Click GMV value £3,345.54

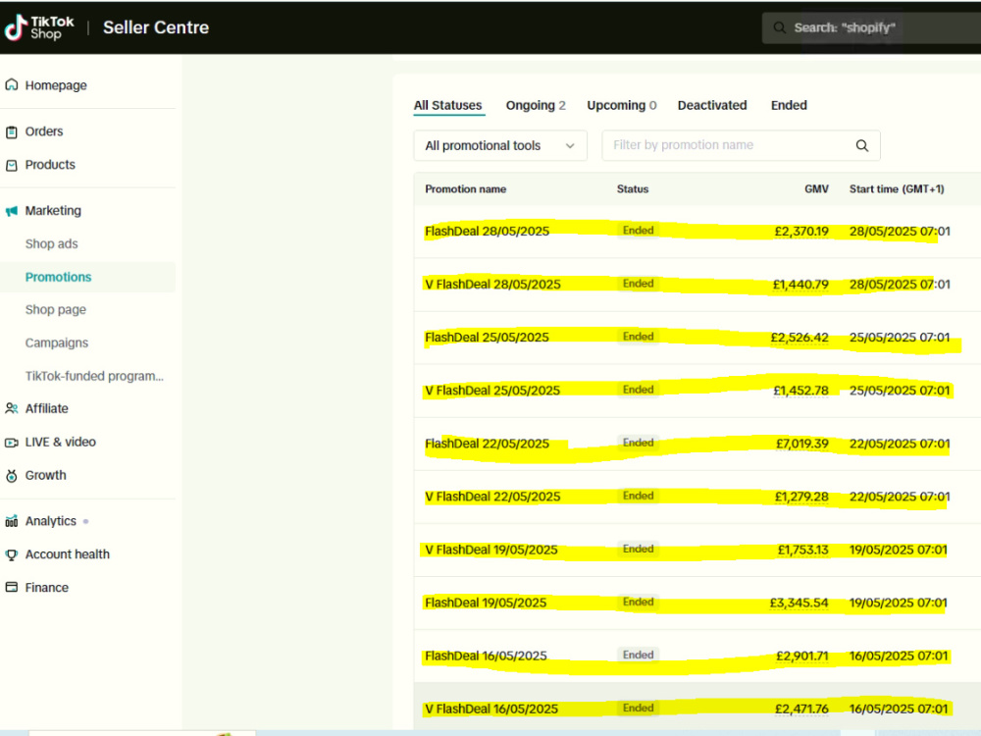[x=799, y=603]
